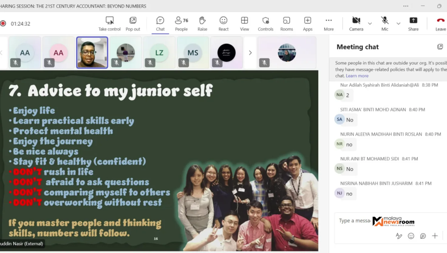Show the People participant list

coord(181,24)
